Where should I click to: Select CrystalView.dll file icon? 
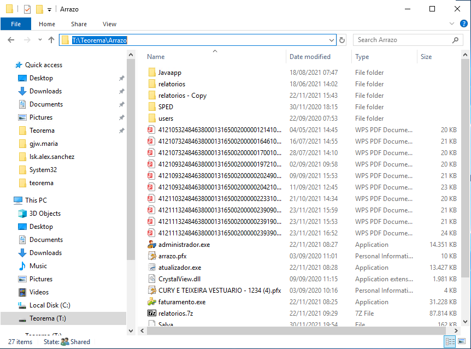(152, 279)
